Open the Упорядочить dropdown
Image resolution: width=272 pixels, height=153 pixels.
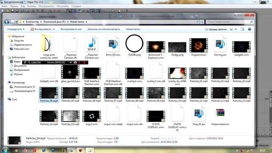[16, 29]
